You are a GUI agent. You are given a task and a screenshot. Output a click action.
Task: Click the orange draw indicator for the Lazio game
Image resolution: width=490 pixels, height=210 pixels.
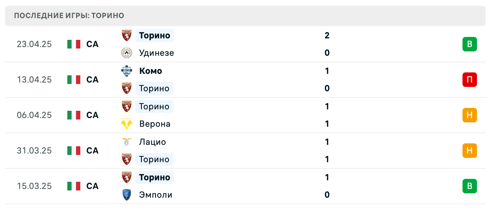tap(470, 151)
